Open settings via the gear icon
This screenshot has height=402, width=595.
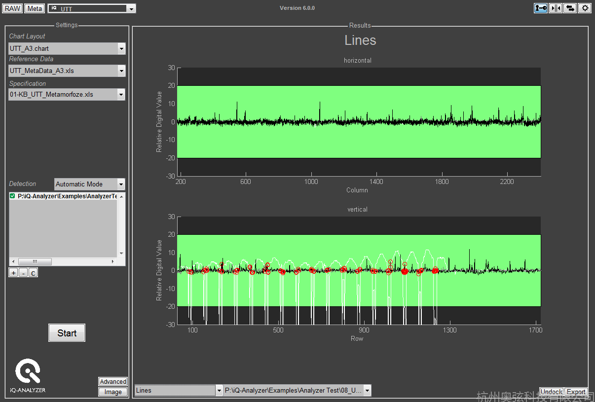pyautogui.click(x=585, y=8)
